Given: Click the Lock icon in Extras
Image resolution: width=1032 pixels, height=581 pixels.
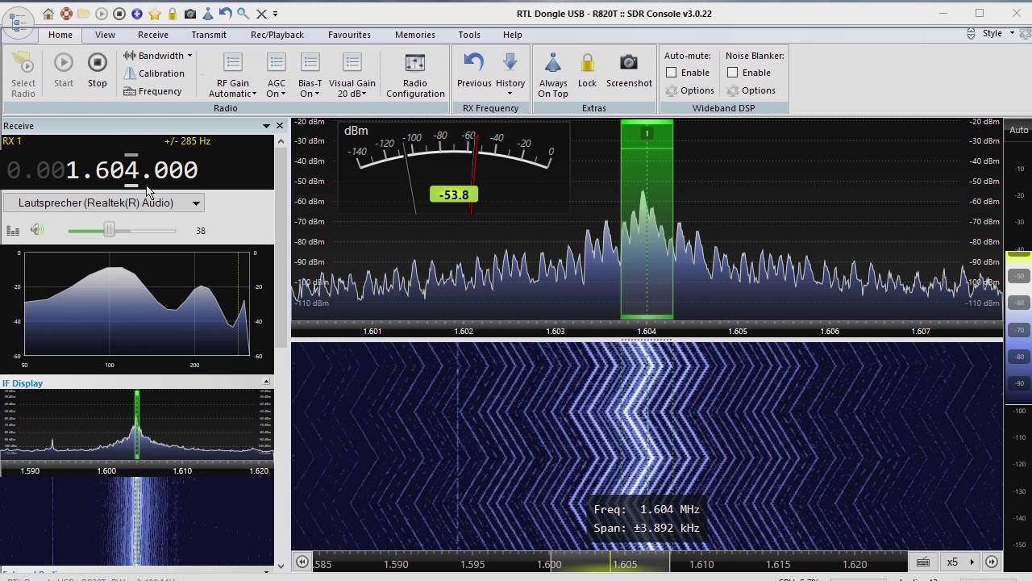Looking at the screenshot, I should click(587, 71).
